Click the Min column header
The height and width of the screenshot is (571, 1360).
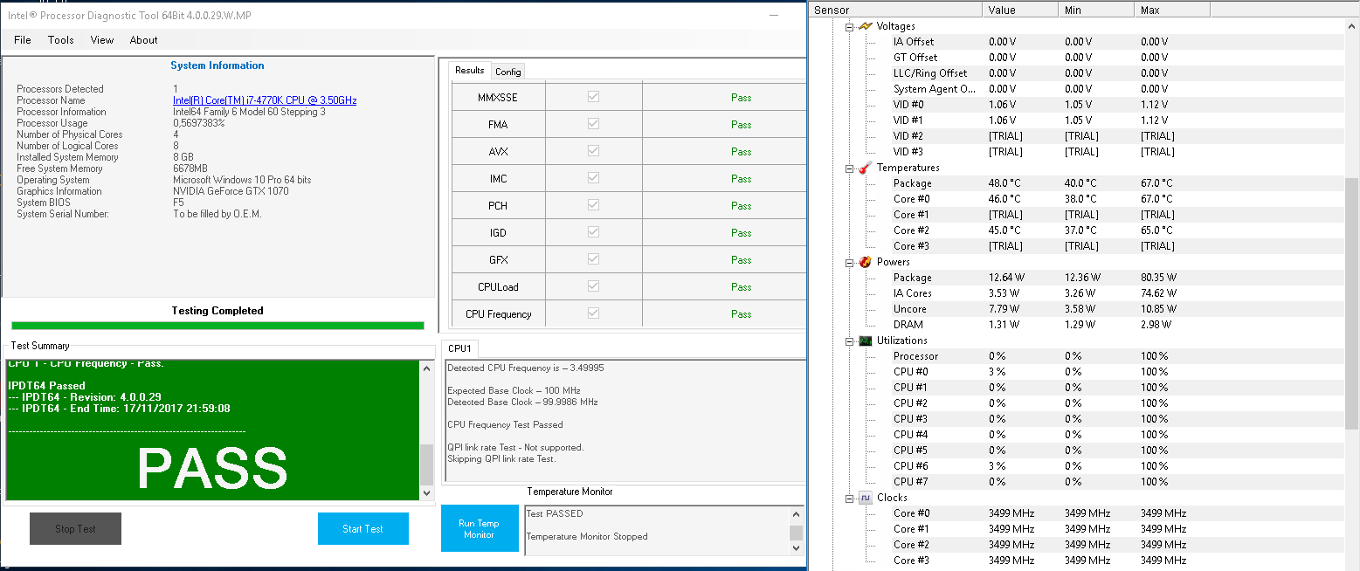point(1096,10)
